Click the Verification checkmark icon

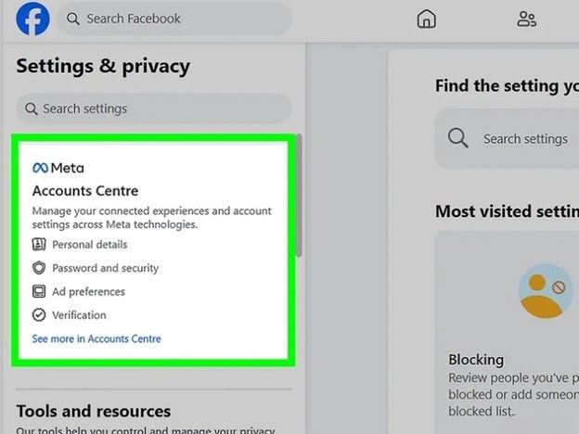pyautogui.click(x=39, y=315)
